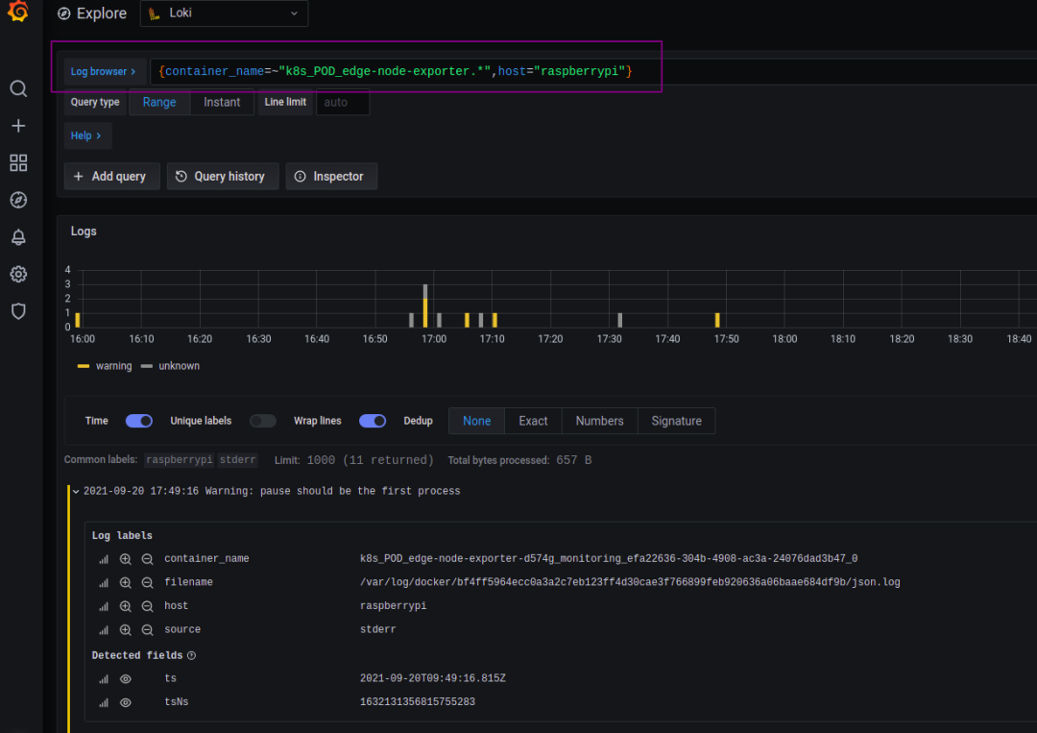The image size is (1037, 733).
Task: Choose the Signature dedup option
Action: tap(676, 421)
